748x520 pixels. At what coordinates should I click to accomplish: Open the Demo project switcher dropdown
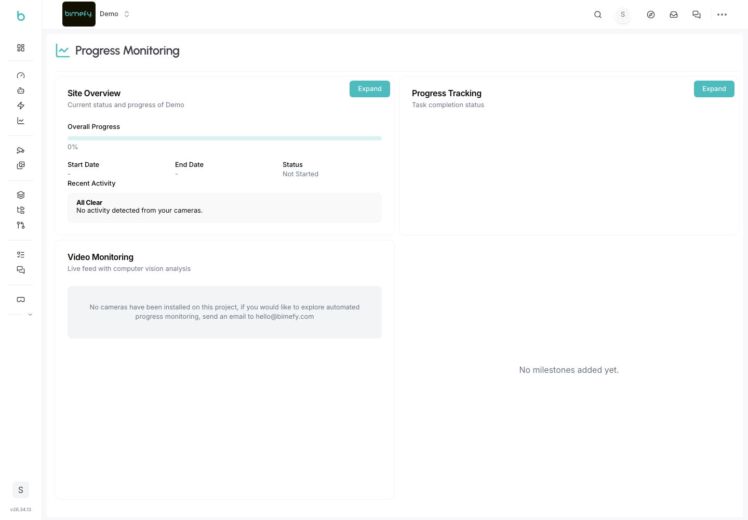click(115, 14)
